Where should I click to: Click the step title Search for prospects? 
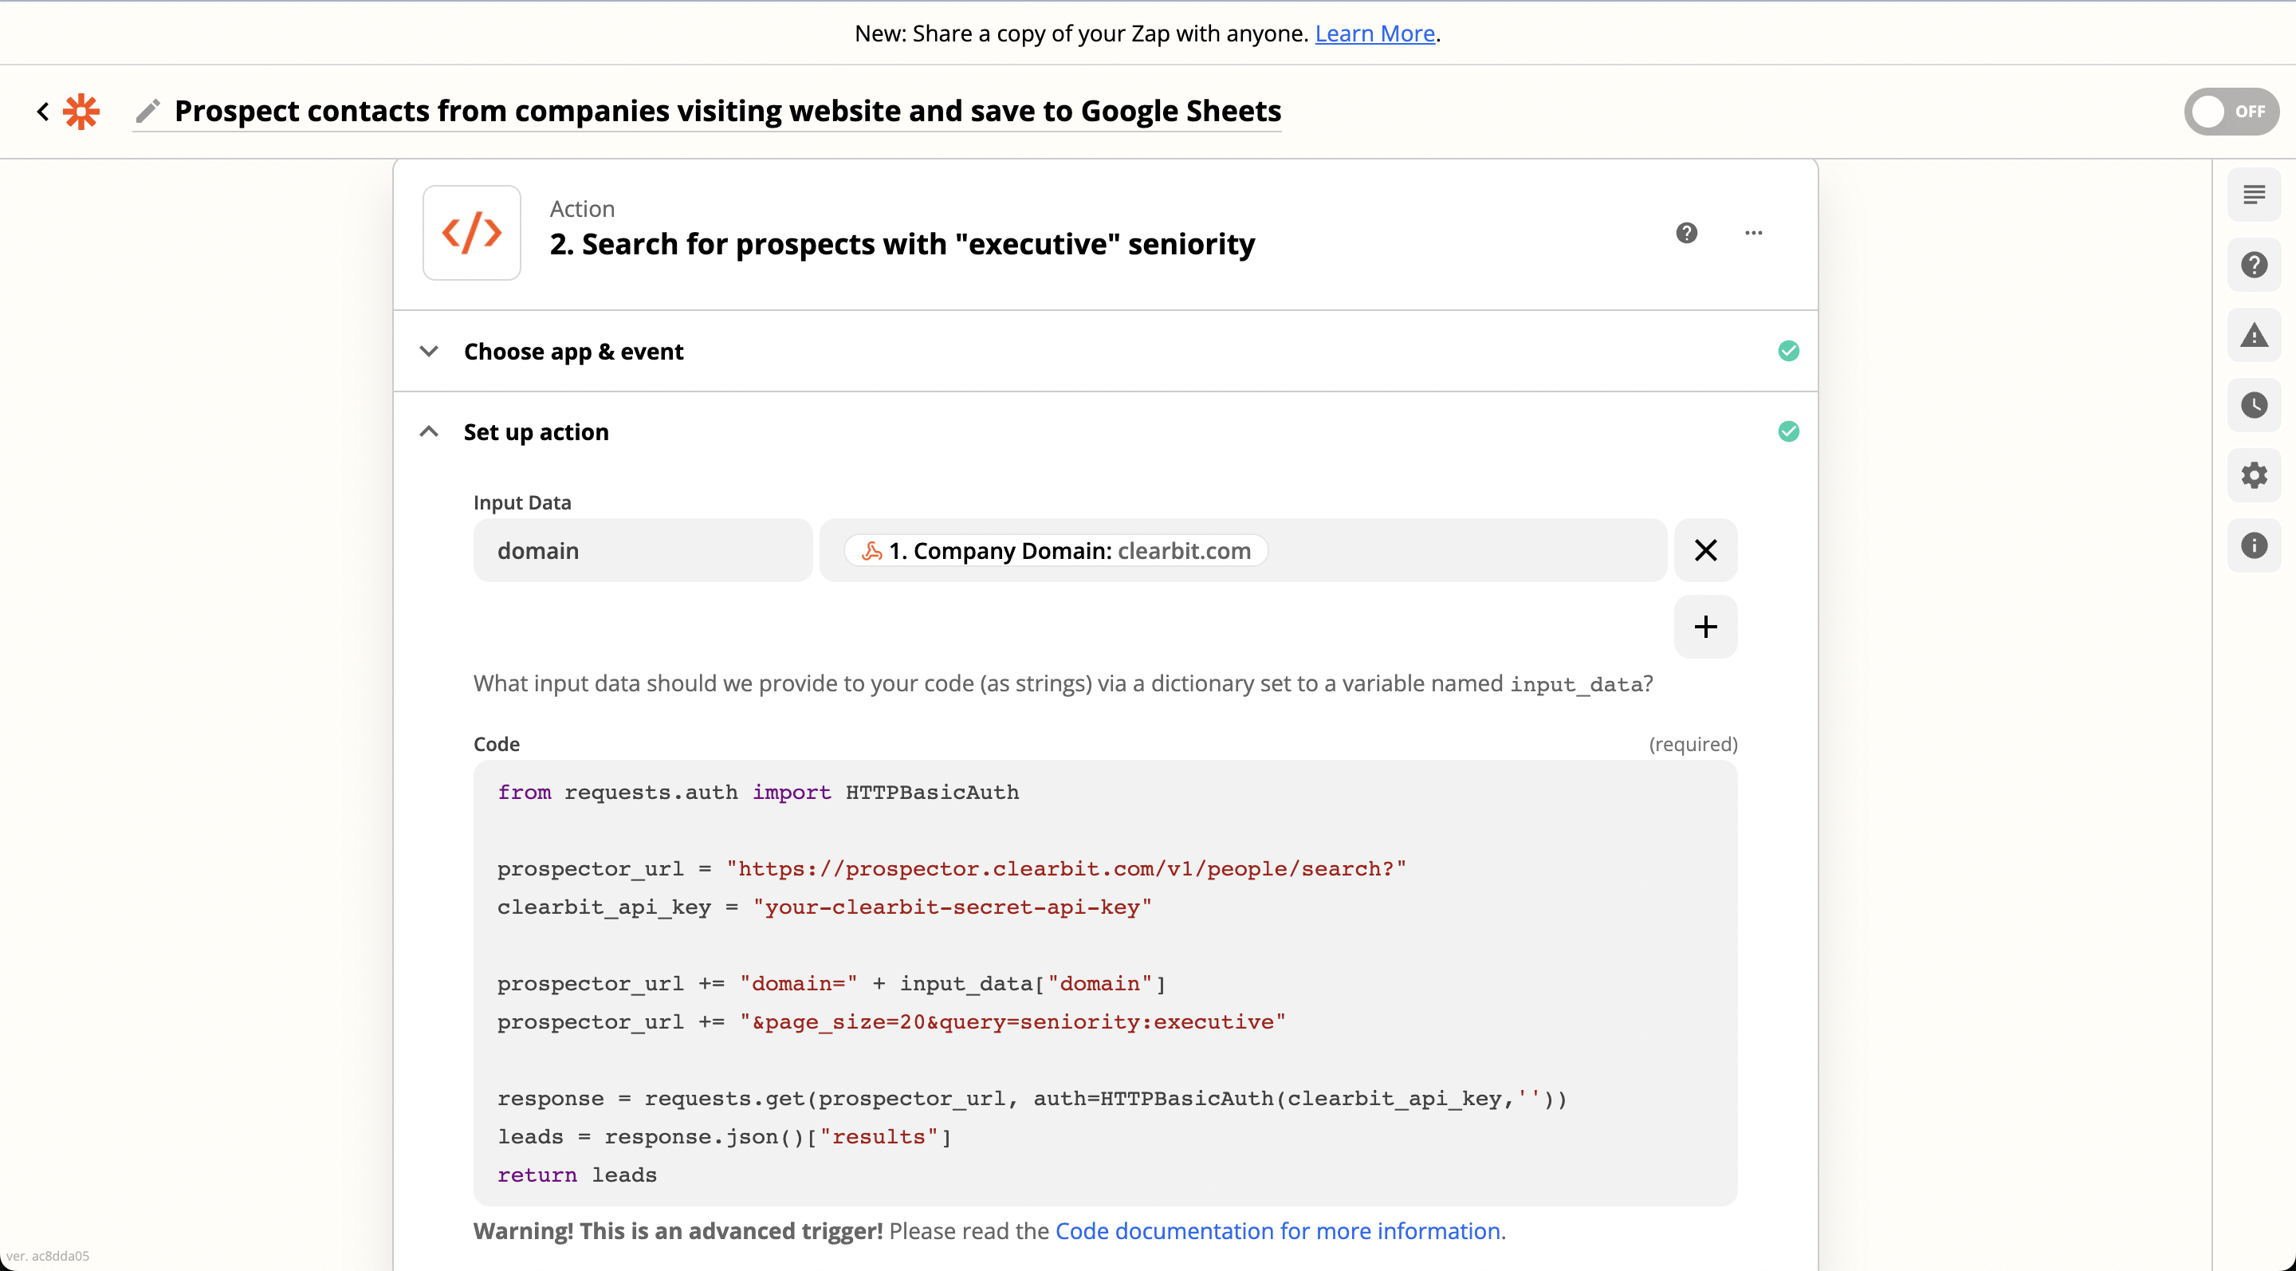click(902, 243)
